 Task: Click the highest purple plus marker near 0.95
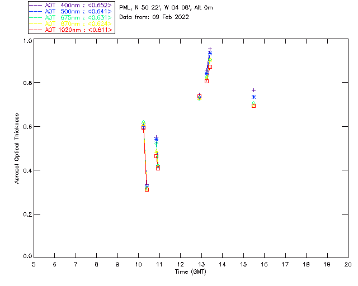click(210, 49)
